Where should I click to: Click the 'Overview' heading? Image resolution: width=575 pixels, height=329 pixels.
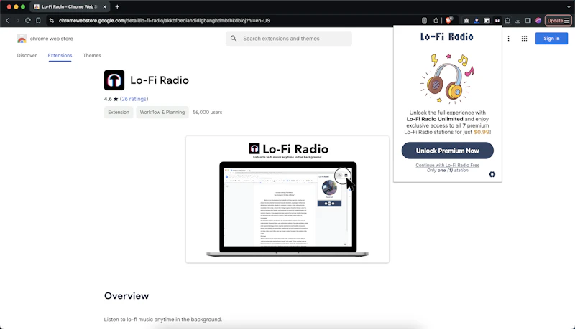[x=126, y=296]
